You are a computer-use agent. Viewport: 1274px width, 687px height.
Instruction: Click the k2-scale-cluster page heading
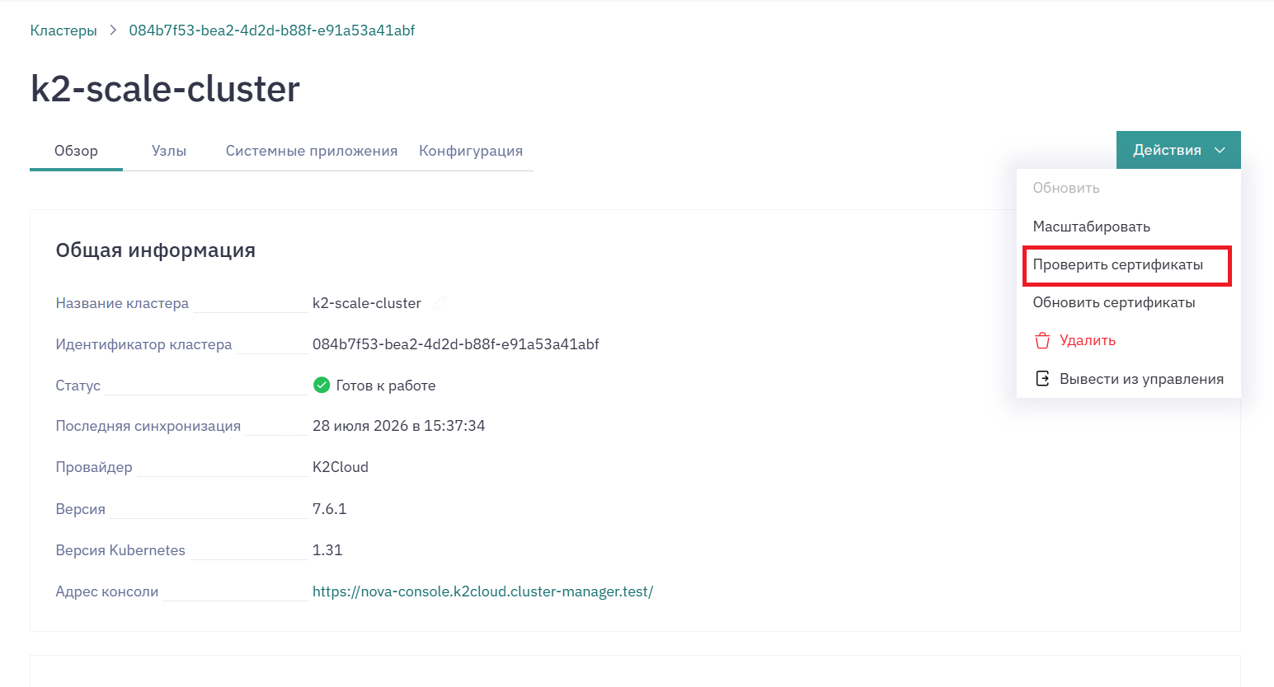[x=165, y=89]
